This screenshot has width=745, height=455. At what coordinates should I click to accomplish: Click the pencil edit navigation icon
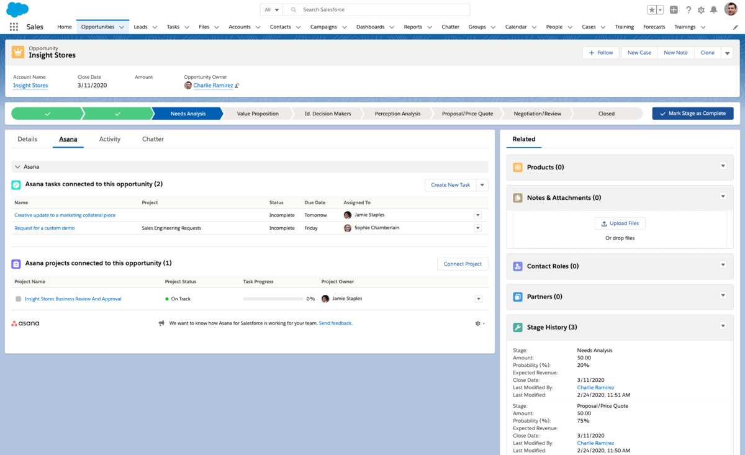tap(736, 27)
